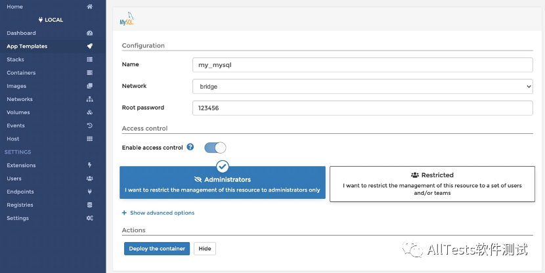
Task: Click the Name field with my_mysql
Action: (x=362, y=65)
